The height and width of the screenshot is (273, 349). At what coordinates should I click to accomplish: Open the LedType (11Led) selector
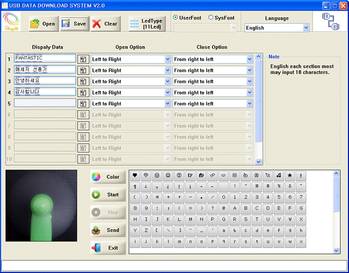click(x=147, y=24)
